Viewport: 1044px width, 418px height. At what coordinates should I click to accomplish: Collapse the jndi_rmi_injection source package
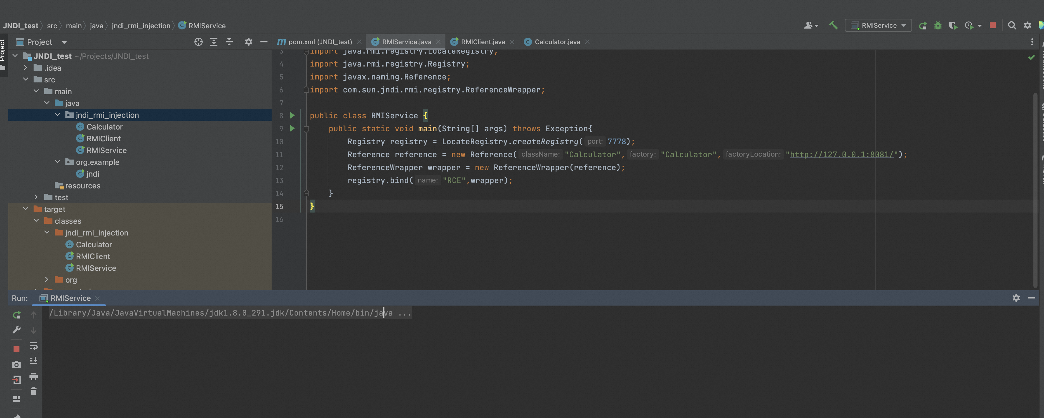click(x=57, y=115)
